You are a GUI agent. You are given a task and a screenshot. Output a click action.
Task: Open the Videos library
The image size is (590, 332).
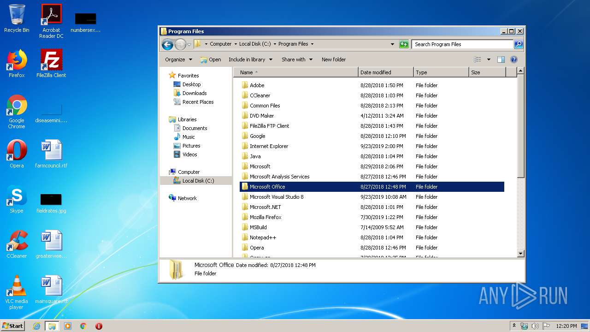tap(189, 154)
